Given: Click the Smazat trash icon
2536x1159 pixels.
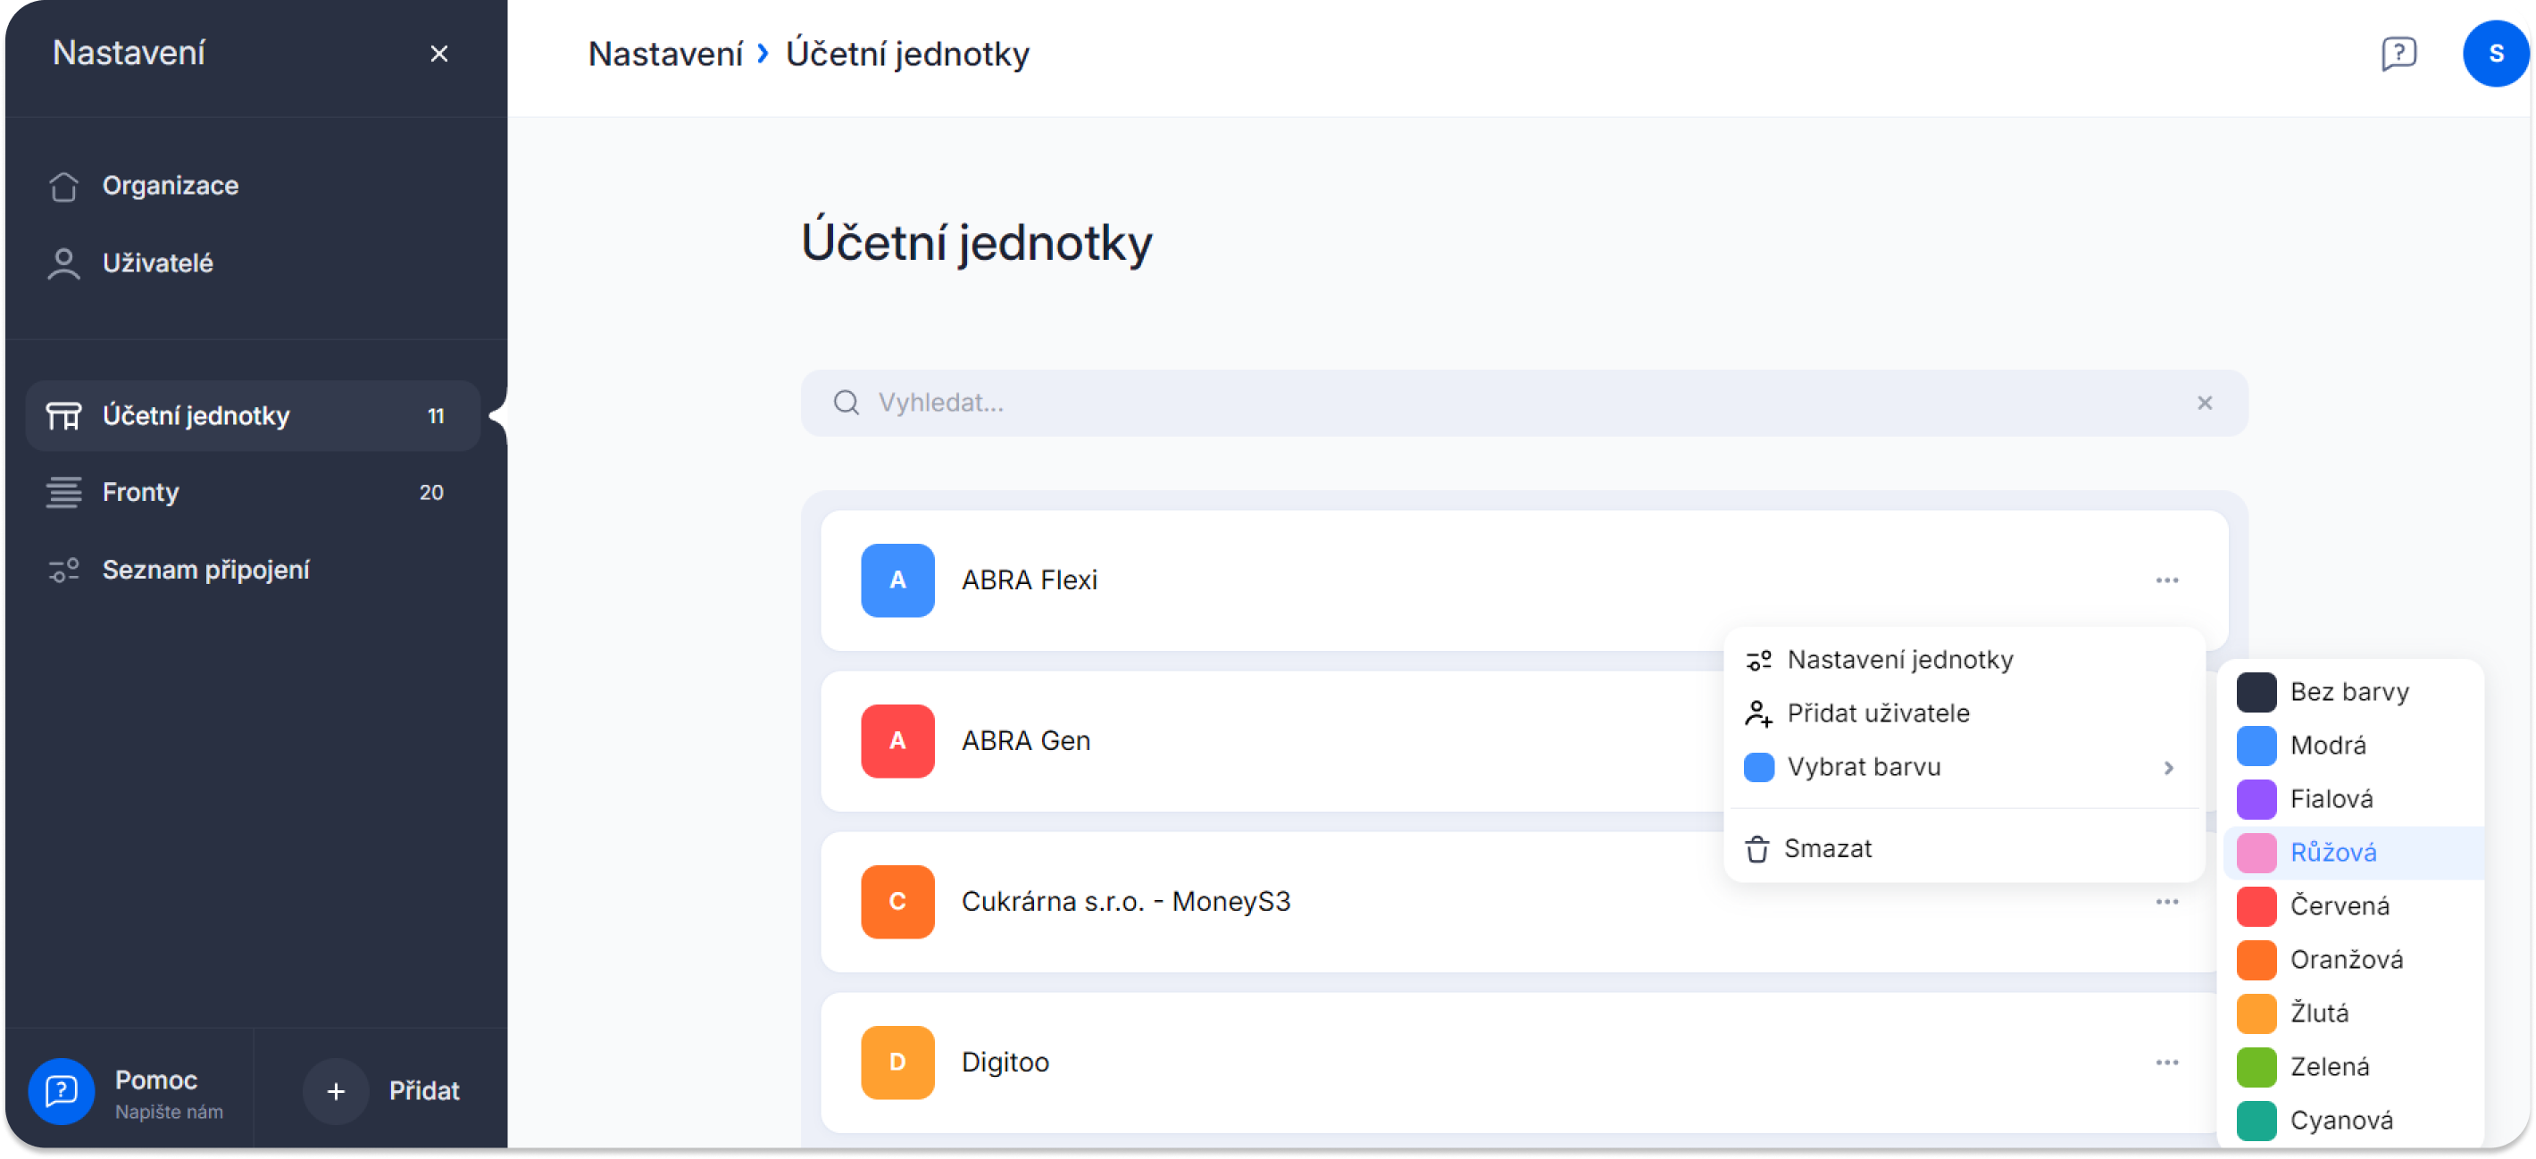Looking at the screenshot, I should [1757, 849].
